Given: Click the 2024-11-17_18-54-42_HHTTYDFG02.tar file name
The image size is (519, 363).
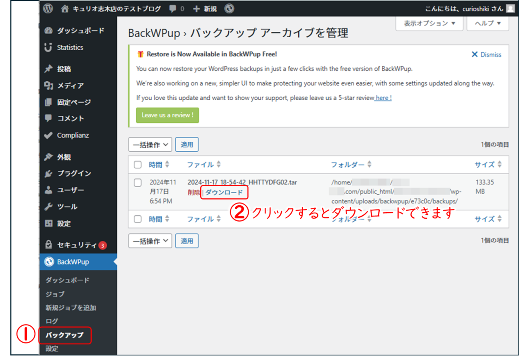Looking at the screenshot, I should [x=242, y=182].
